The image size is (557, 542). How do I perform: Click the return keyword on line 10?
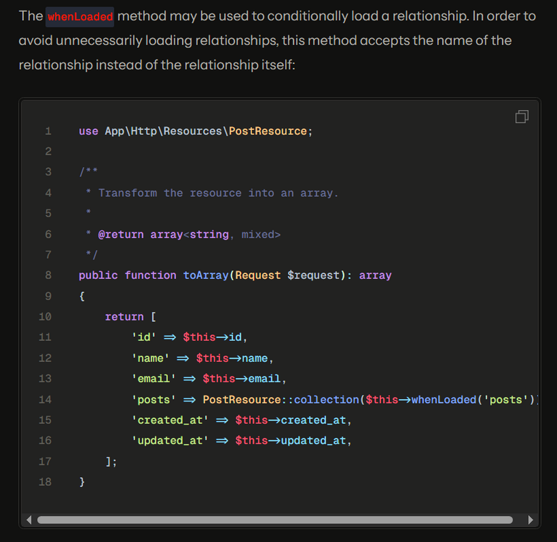point(124,316)
